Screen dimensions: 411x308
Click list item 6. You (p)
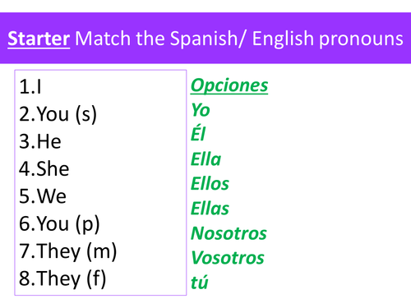tap(59, 224)
